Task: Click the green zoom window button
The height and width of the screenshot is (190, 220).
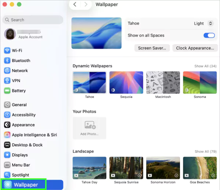Action: 19,4
